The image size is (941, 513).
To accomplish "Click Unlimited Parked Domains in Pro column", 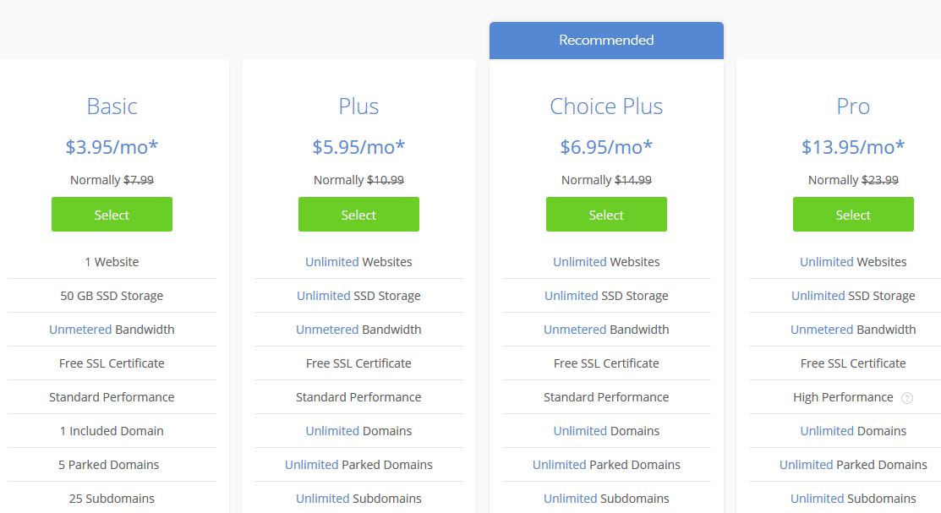I will (853, 464).
